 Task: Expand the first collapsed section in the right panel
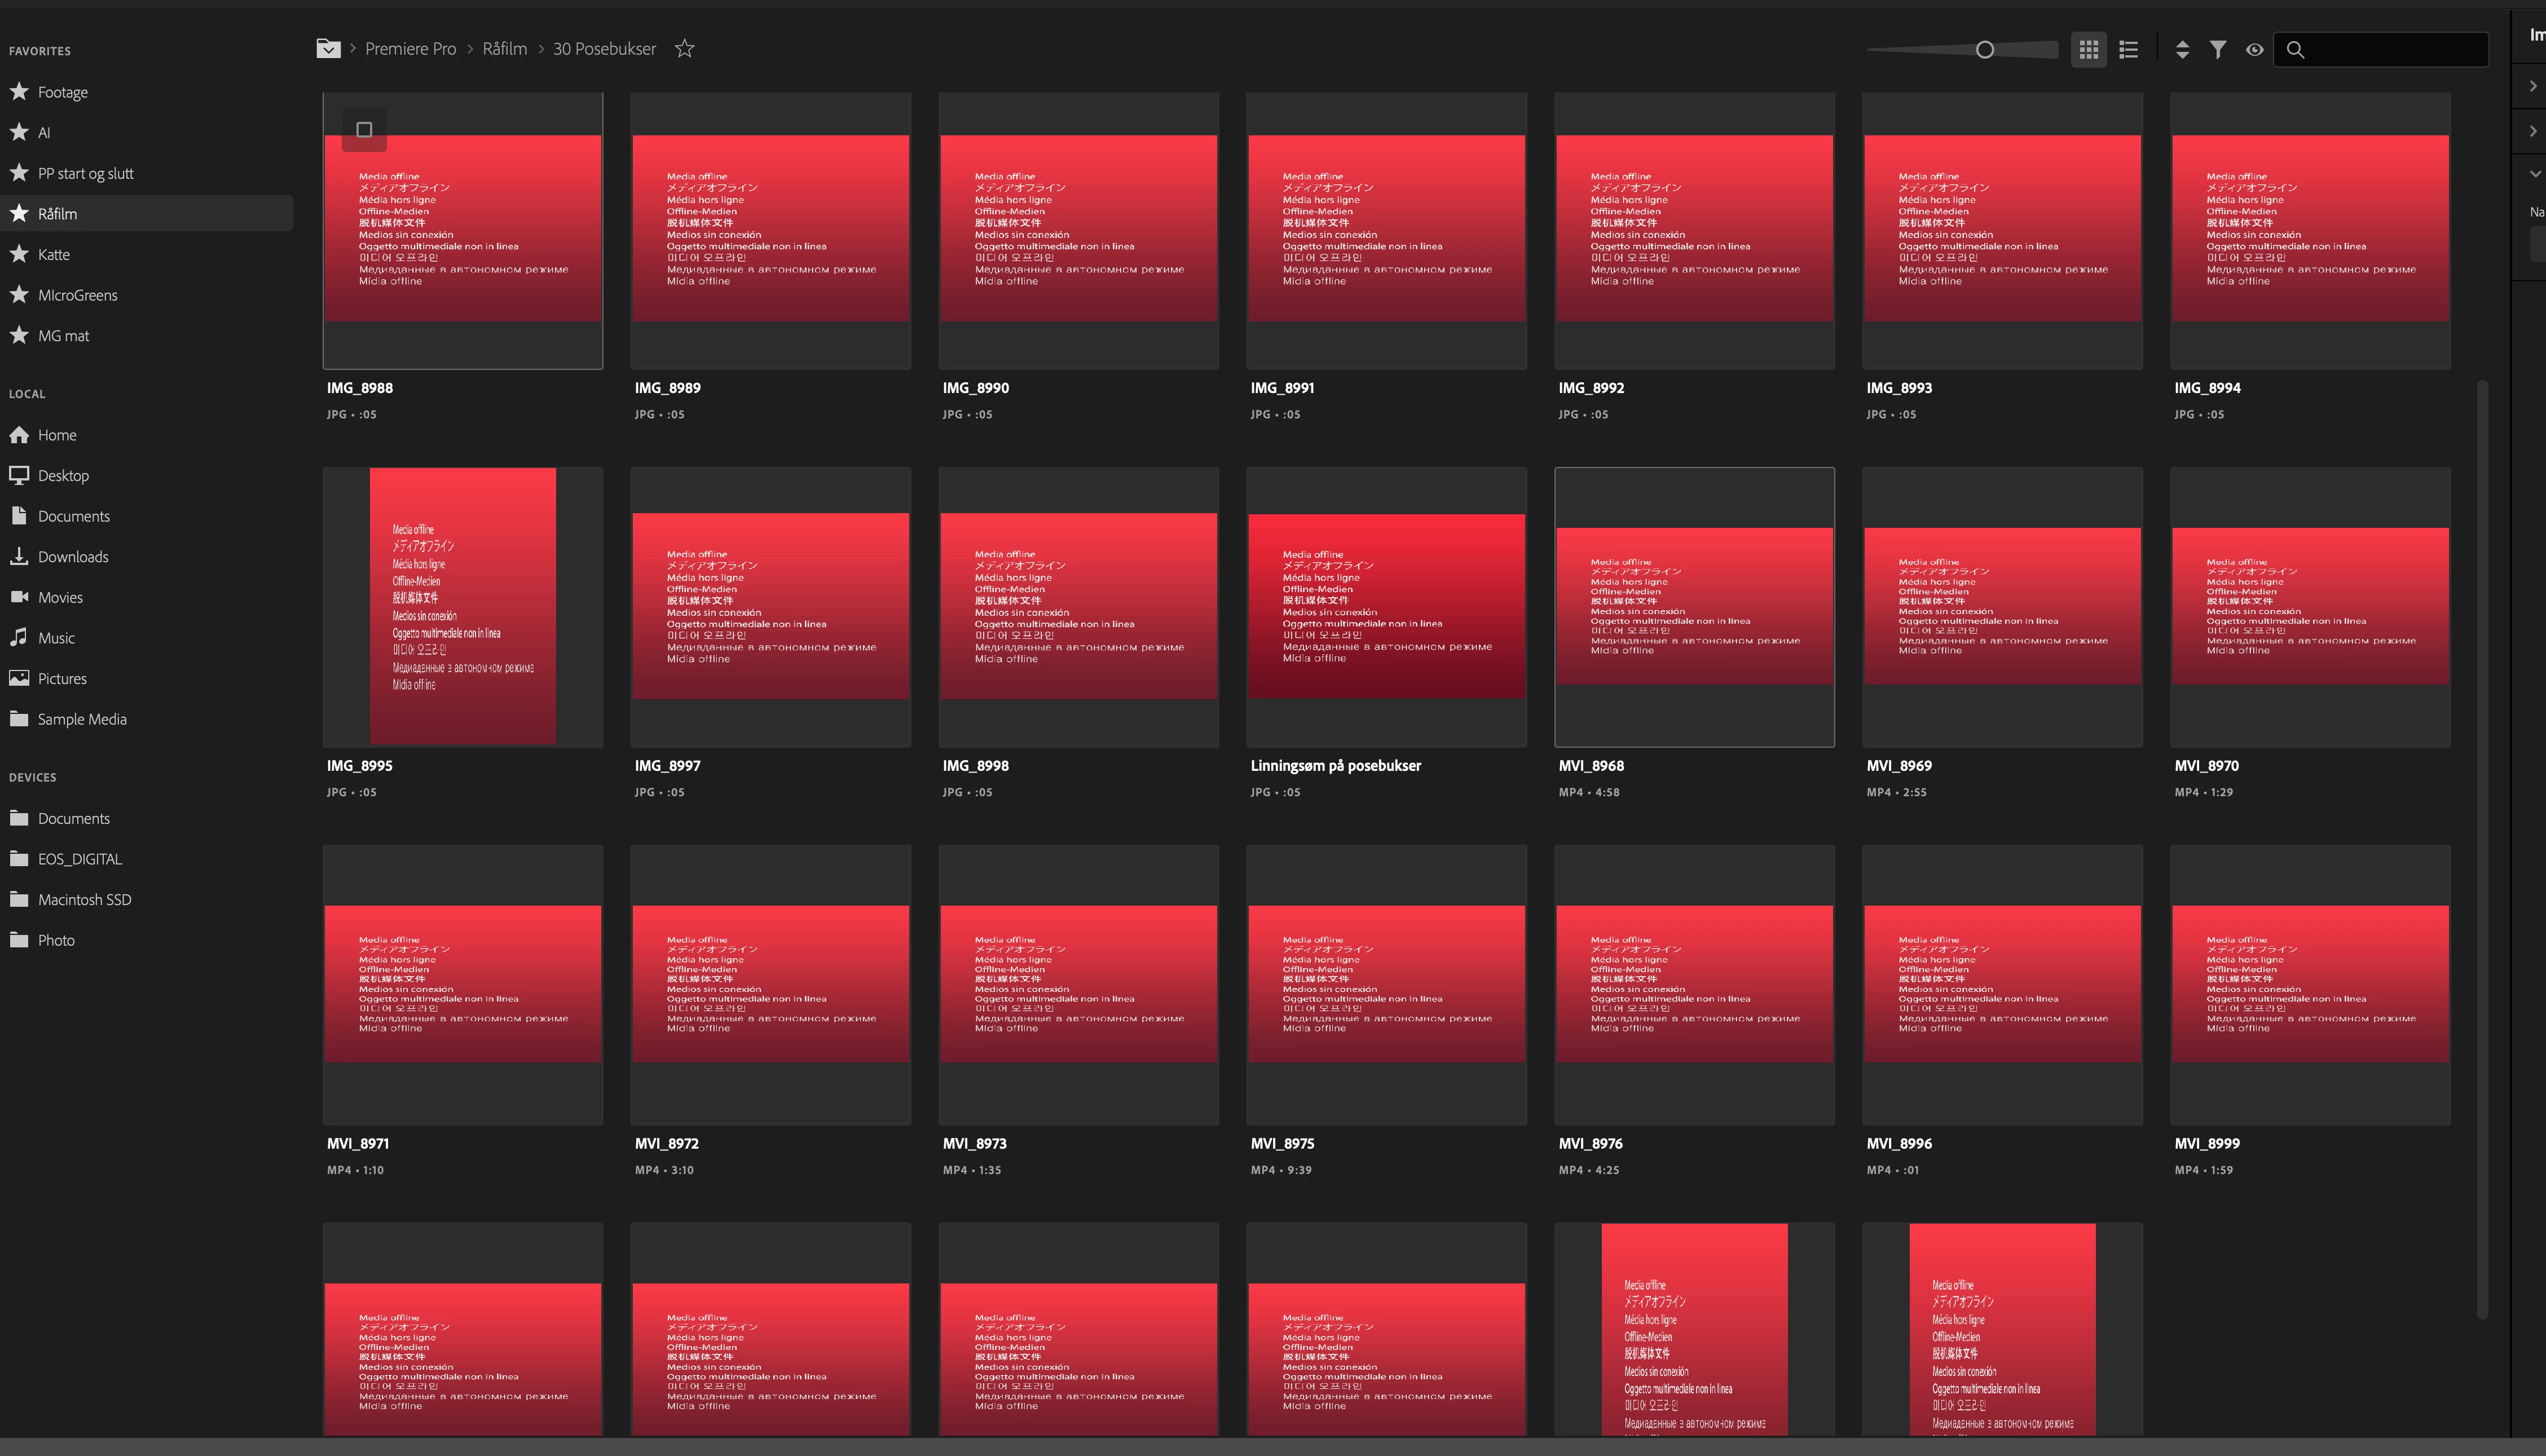pos(2532,86)
